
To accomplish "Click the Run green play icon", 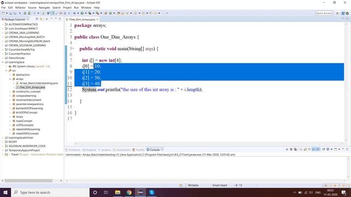I will (82, 13).
